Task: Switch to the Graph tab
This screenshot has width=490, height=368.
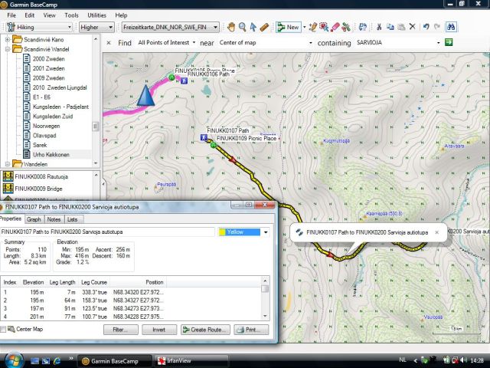Action: pos(34,219)
